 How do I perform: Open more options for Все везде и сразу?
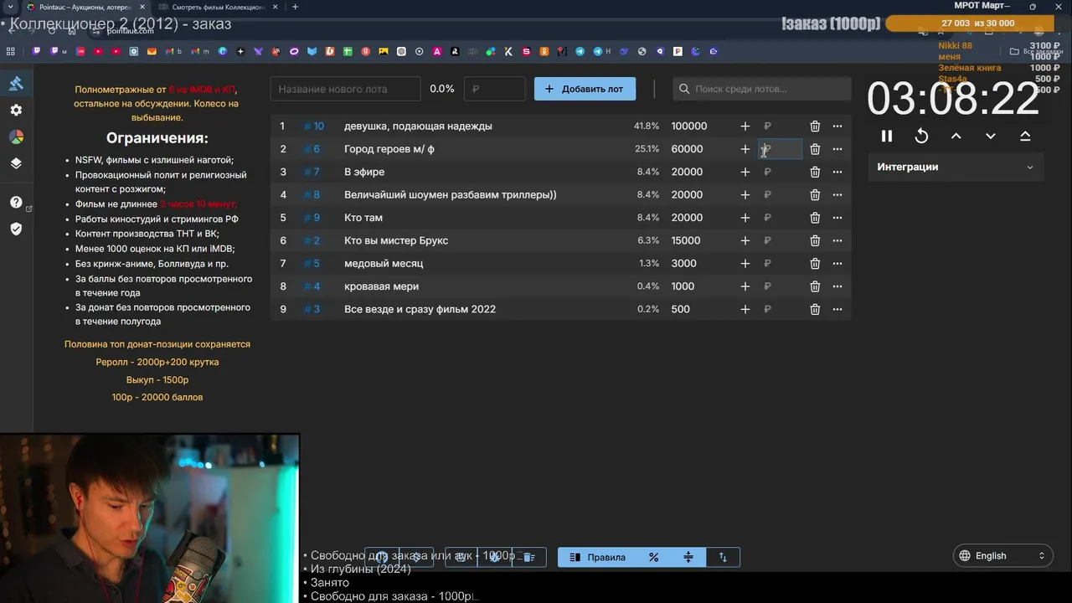point(837,309)
